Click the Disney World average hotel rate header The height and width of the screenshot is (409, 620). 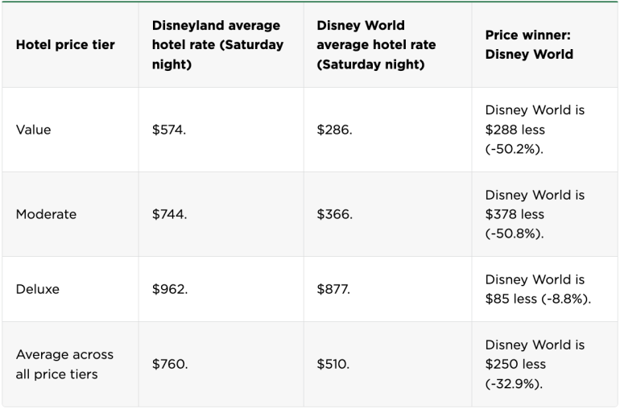[x=376, y=45]
